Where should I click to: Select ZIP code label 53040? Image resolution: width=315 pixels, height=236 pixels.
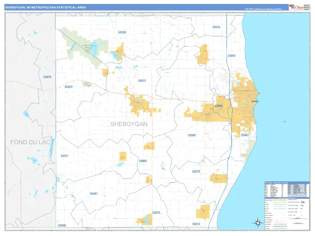click(x=62, y=226)
